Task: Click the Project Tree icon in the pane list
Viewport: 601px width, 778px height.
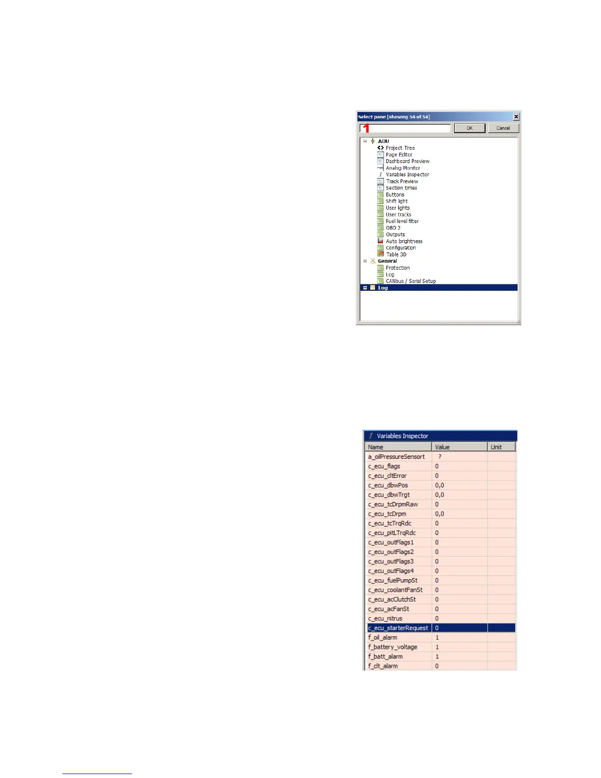Action: [x=381, y=148]
